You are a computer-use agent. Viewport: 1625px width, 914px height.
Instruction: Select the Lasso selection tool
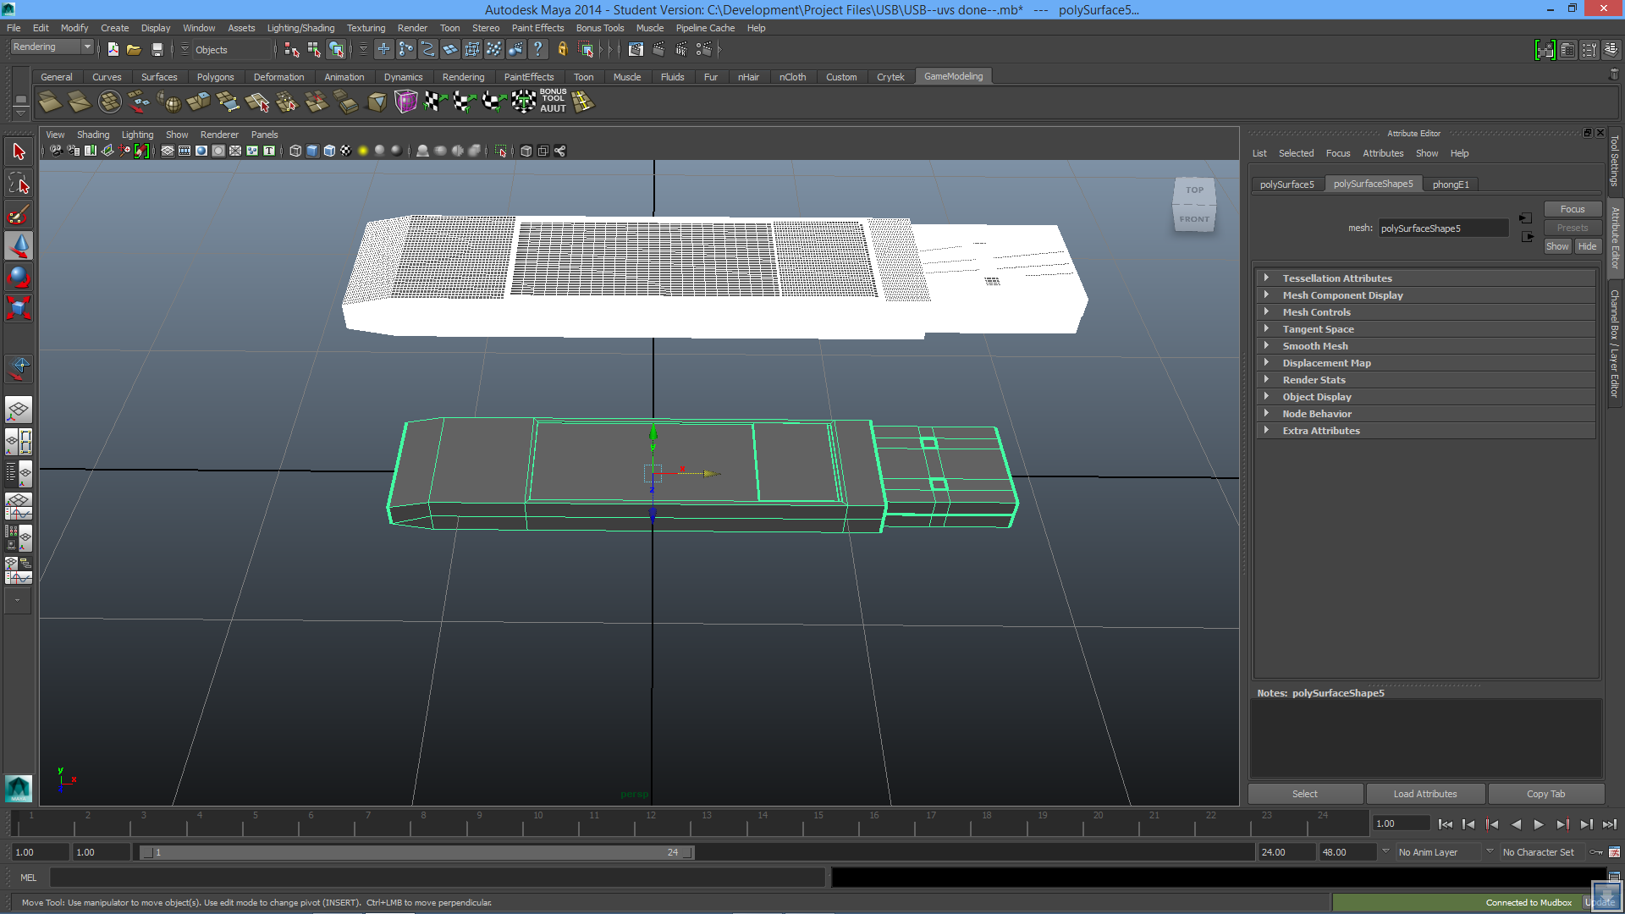(x=19, y=183)
